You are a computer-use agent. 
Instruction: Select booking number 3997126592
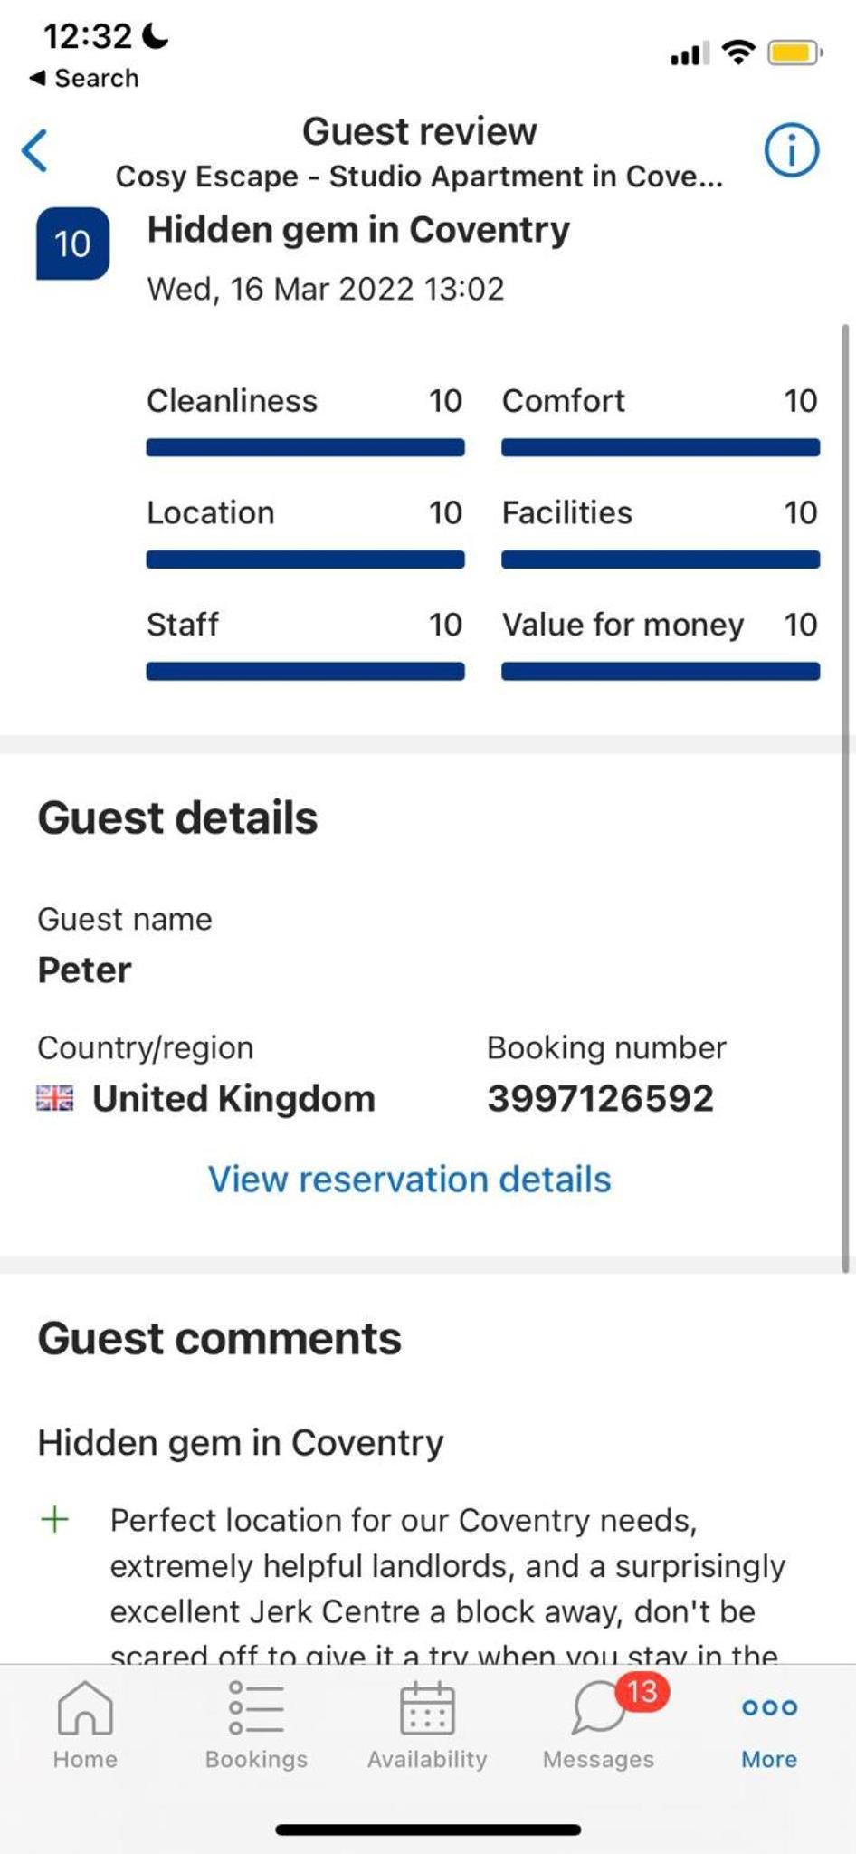tap(601, 1098)
